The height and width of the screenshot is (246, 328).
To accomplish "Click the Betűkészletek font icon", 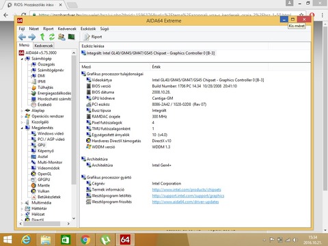I will click(x=33, y=197).
